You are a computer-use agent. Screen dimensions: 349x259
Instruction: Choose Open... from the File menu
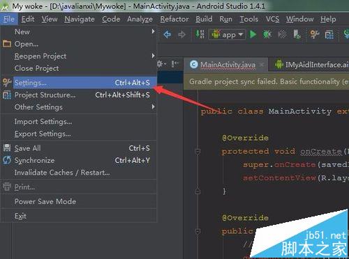(78, 44)
